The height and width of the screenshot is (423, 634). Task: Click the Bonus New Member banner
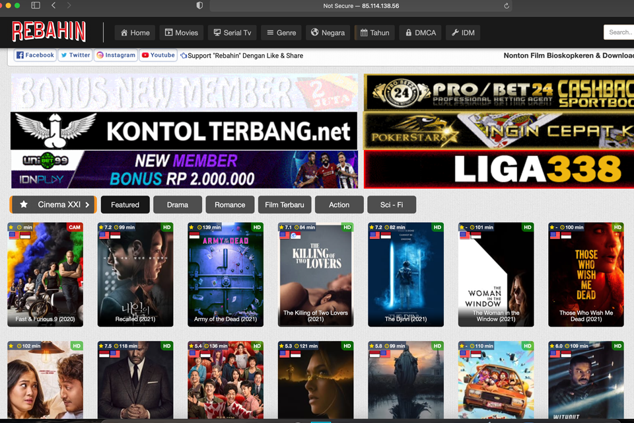pos(184,93)
